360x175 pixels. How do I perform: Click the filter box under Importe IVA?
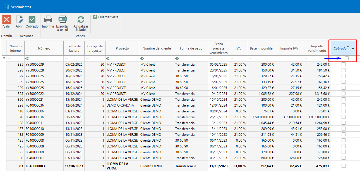289,58
